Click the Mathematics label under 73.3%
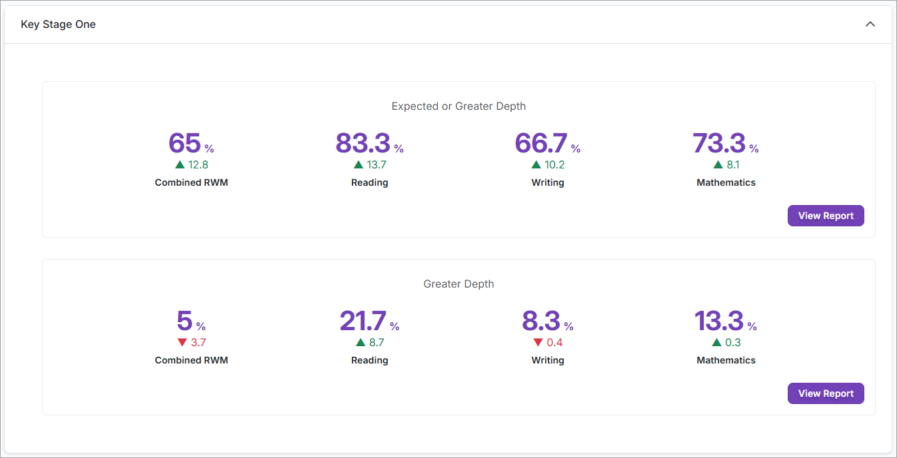Viewport: 897px width, 458px height. 726,182
